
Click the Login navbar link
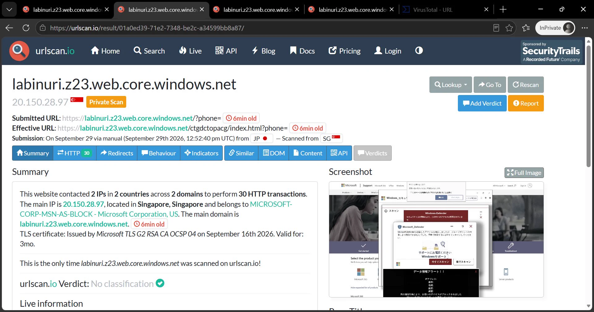point(388,51)
